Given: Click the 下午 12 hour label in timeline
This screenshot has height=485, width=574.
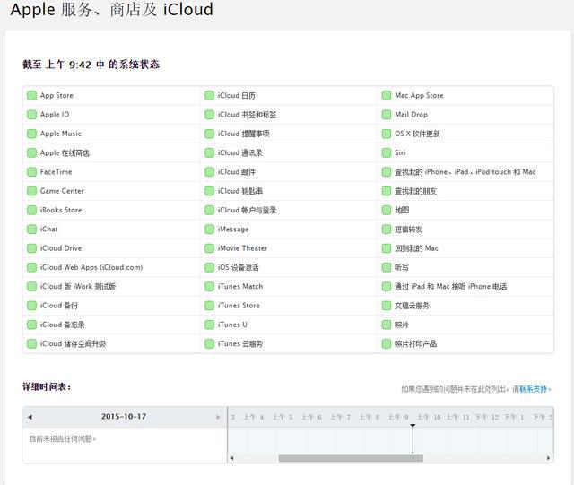Looking at the screenshot, I should [486, 417].
